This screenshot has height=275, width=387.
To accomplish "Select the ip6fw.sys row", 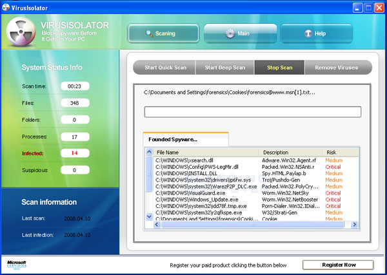I will tap(256, 180).
